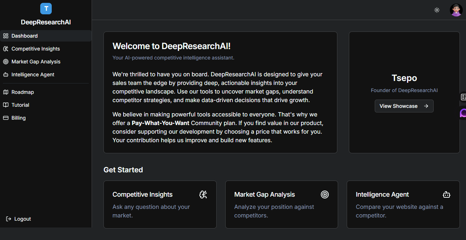Click the book icon next to Tutorial
Image resolution: width=466 pixels, height=240 pixels.
tap(5, 105)
